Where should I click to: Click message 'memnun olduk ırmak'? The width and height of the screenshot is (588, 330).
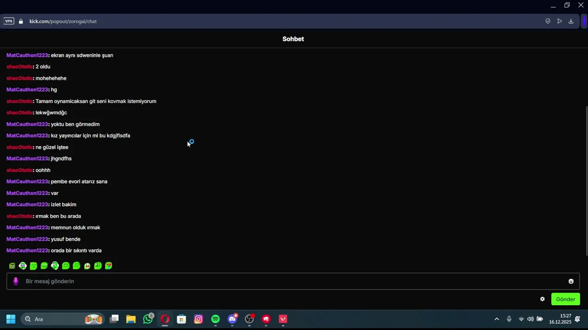pos(75,228)
